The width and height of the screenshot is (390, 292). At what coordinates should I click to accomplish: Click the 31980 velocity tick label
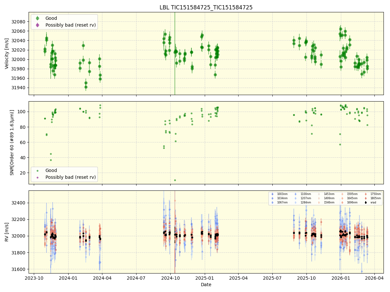(x=19, y=69)
